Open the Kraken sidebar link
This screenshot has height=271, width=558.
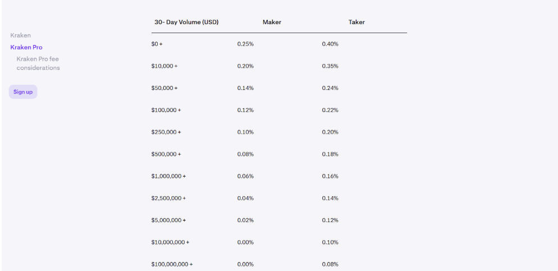[x=21, y=35]
